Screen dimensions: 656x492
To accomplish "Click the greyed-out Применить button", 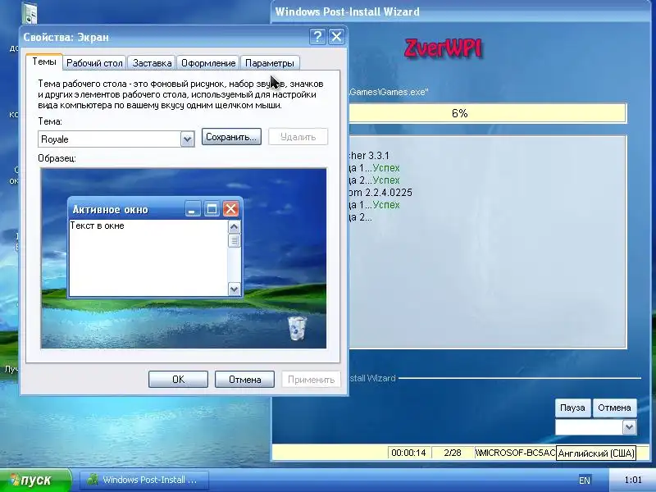I will pyautogui.click(x=311, y=379).
